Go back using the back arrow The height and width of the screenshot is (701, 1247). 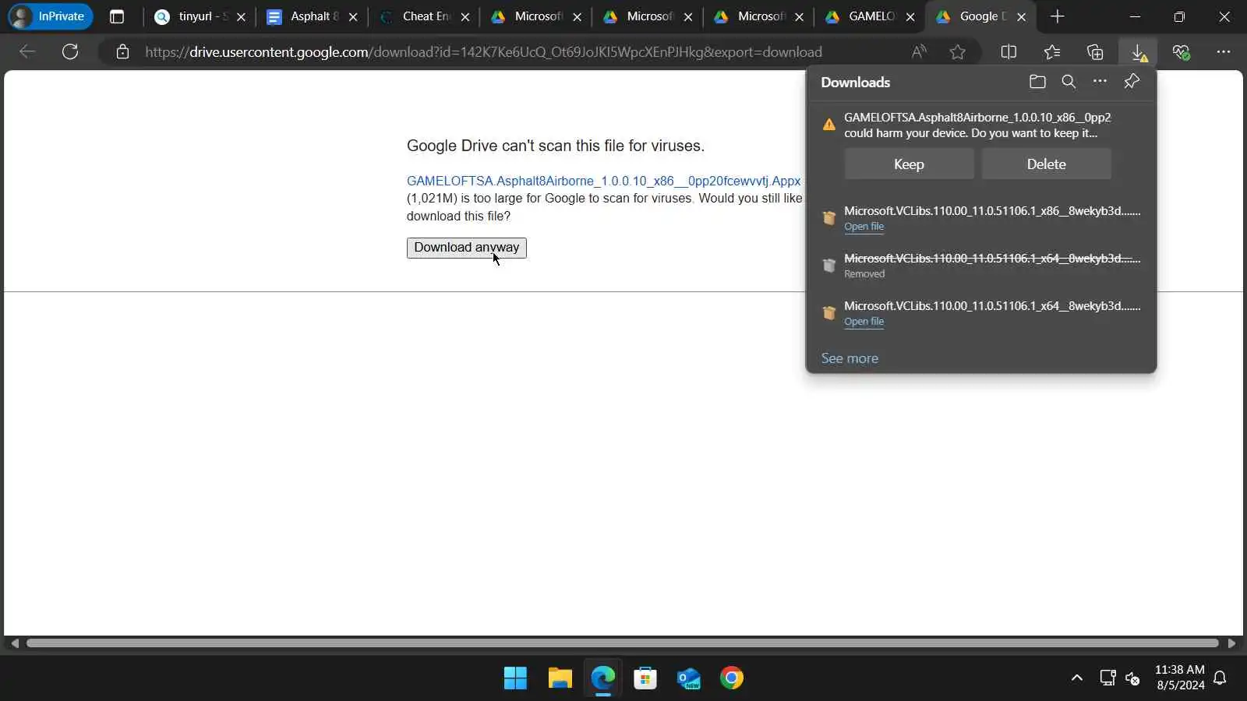click(x=27, y=52)
